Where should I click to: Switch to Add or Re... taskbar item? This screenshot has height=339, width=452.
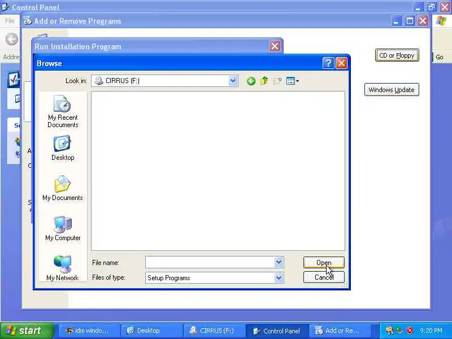340,331
